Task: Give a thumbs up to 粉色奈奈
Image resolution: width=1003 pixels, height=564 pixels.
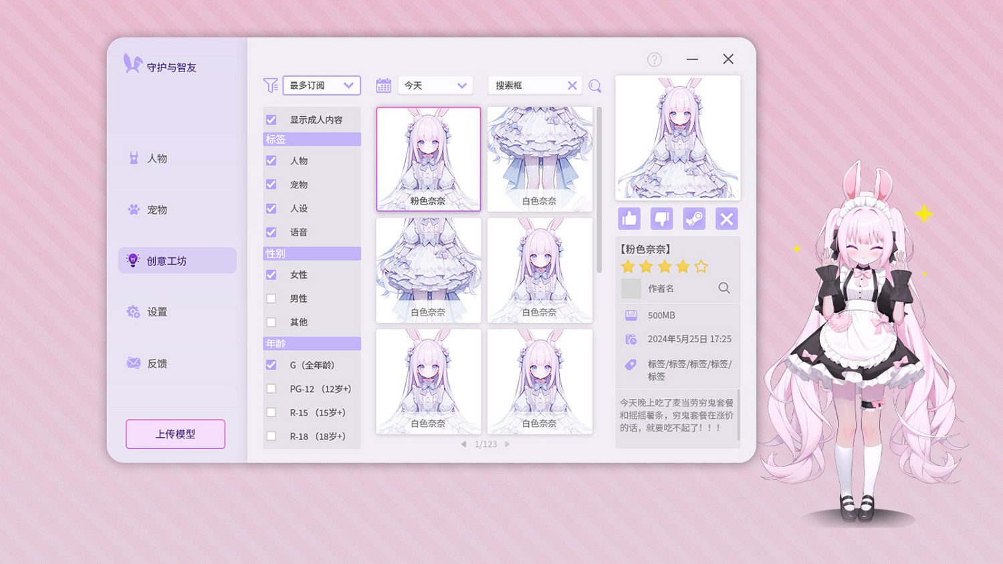Action: [629, 219]
